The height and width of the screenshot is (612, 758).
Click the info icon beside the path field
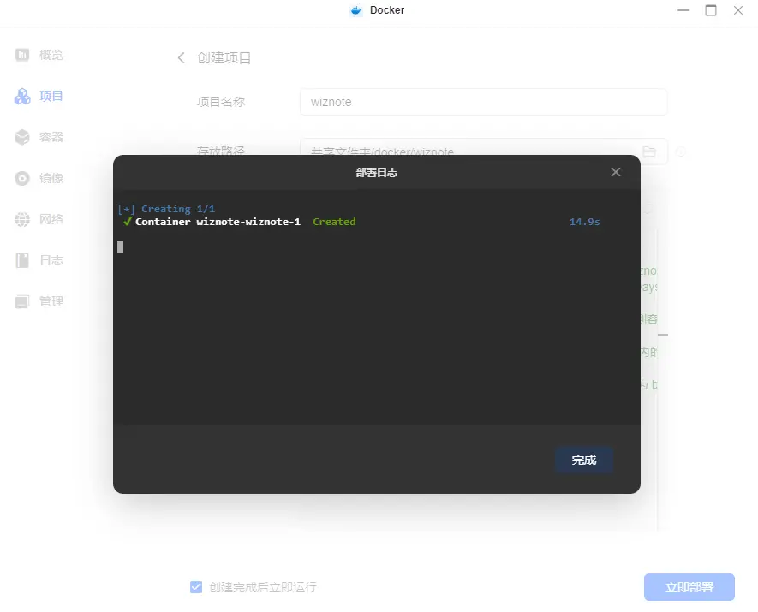(681, 152)
